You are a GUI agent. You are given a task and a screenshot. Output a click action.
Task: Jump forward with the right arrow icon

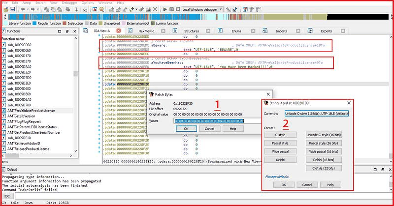click(33, 9)
